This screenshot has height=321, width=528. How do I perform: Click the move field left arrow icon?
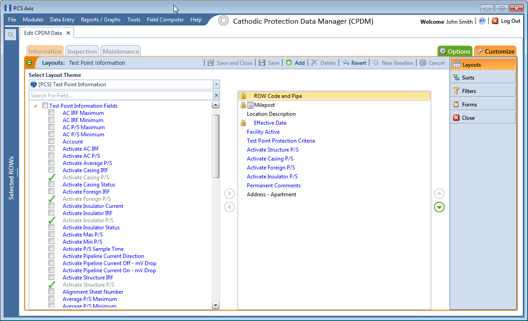[229, 207]
